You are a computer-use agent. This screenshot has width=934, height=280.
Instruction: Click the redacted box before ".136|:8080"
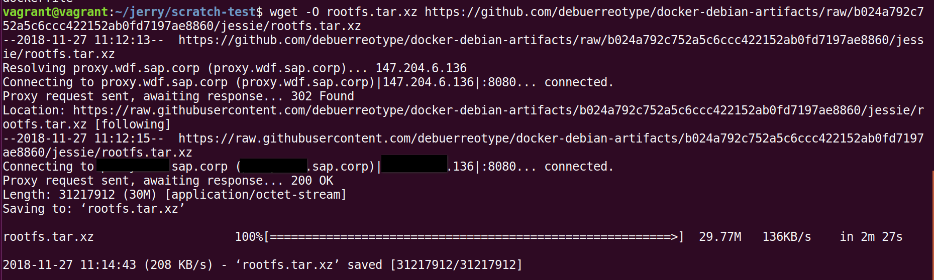(x=414, y=164)
